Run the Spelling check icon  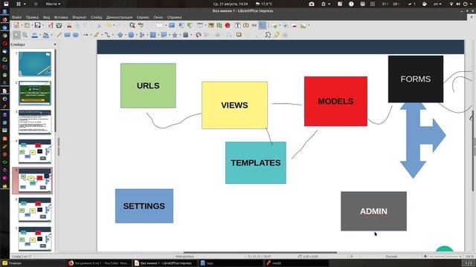(x=141, y=26)
